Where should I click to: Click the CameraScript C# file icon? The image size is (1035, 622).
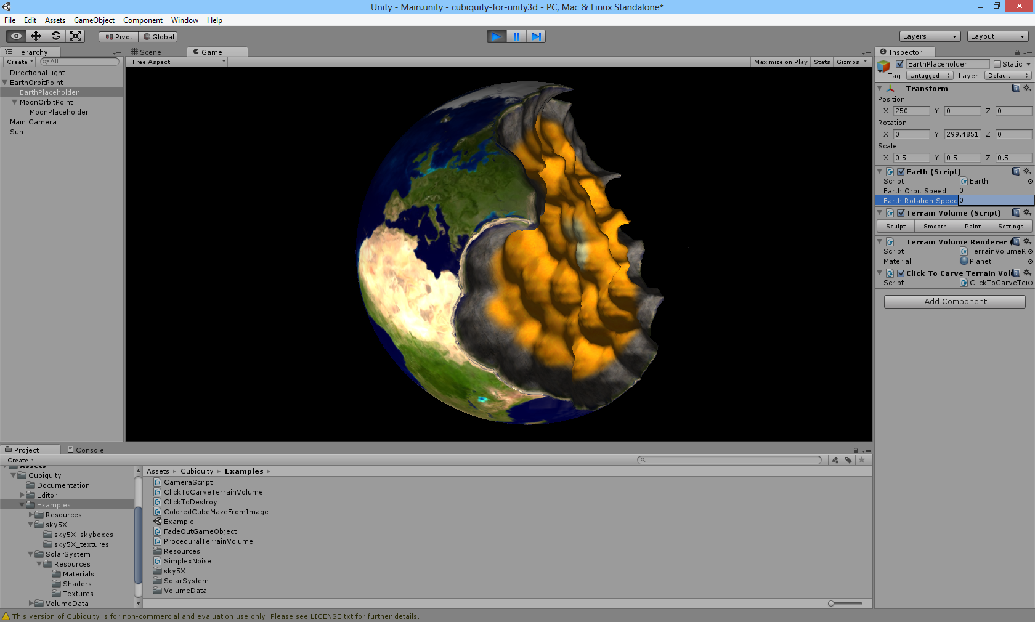[x=158, y=482]
